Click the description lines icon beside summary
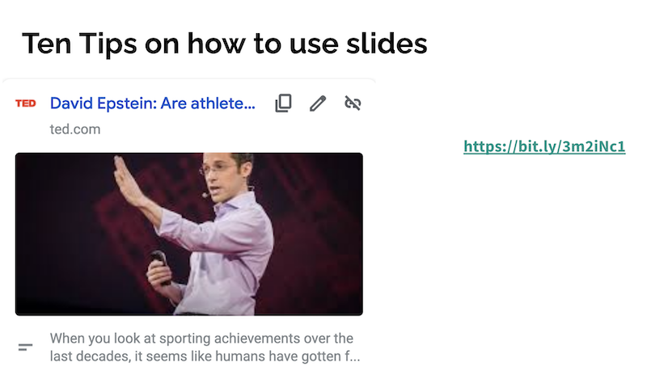The image size is (647, 371). [25, 347]
